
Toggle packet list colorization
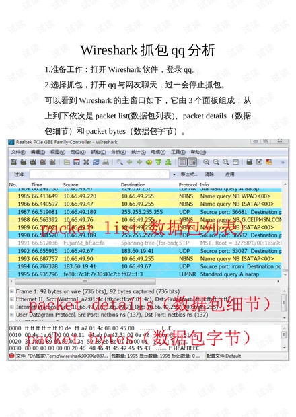(x=182, y=162)
